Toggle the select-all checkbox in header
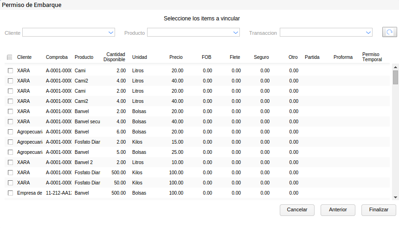The height and width of the screenshot is (228, 399). click(x=10, y=57)
